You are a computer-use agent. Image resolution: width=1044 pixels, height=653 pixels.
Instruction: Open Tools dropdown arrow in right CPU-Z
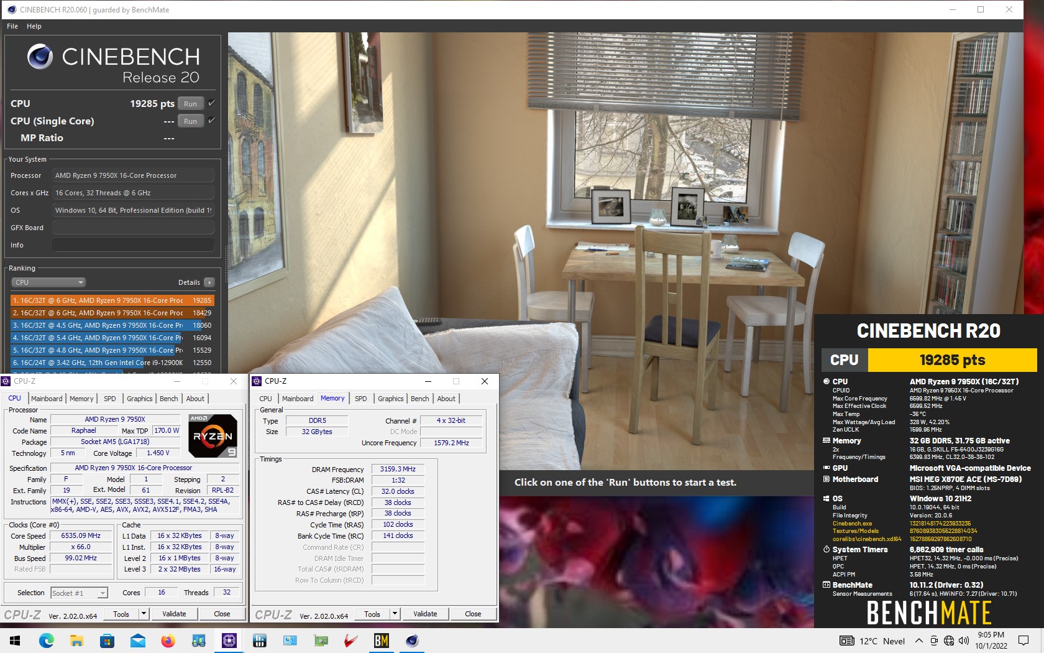[395, 614]
